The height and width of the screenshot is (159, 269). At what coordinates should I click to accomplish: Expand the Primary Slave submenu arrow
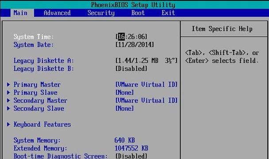[8, 92]
